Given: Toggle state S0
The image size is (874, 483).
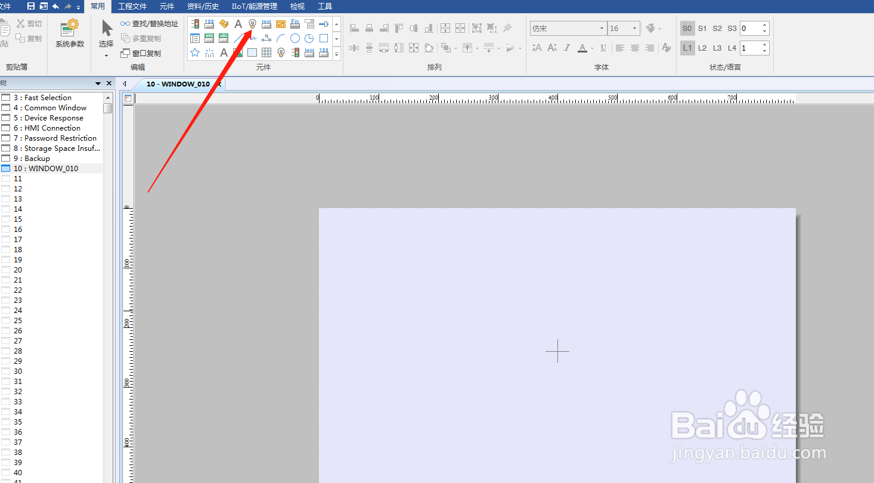Looking at the screenshot, I should pos(687,28).
